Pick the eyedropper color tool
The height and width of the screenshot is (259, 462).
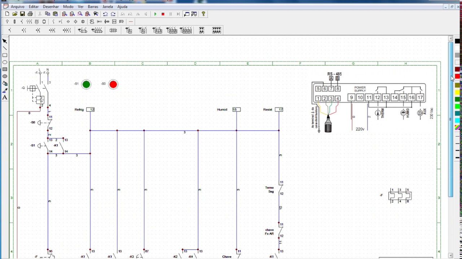(5, 90)
